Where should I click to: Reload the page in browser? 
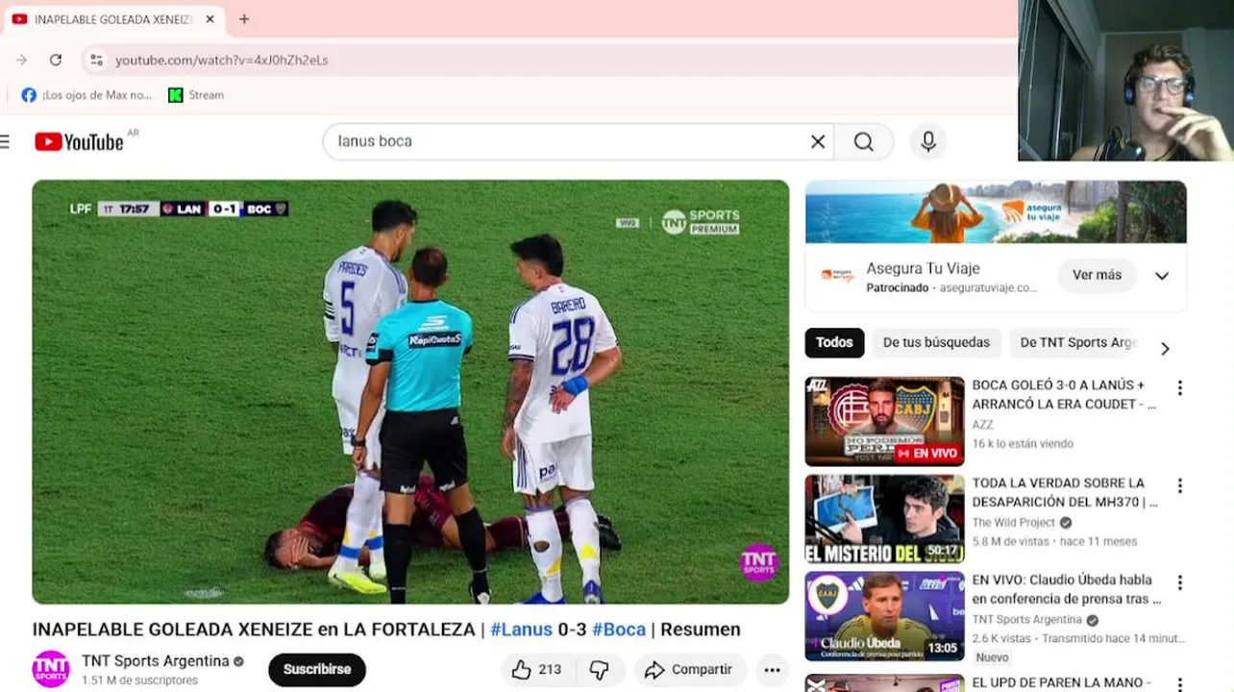tap(56, 60)
